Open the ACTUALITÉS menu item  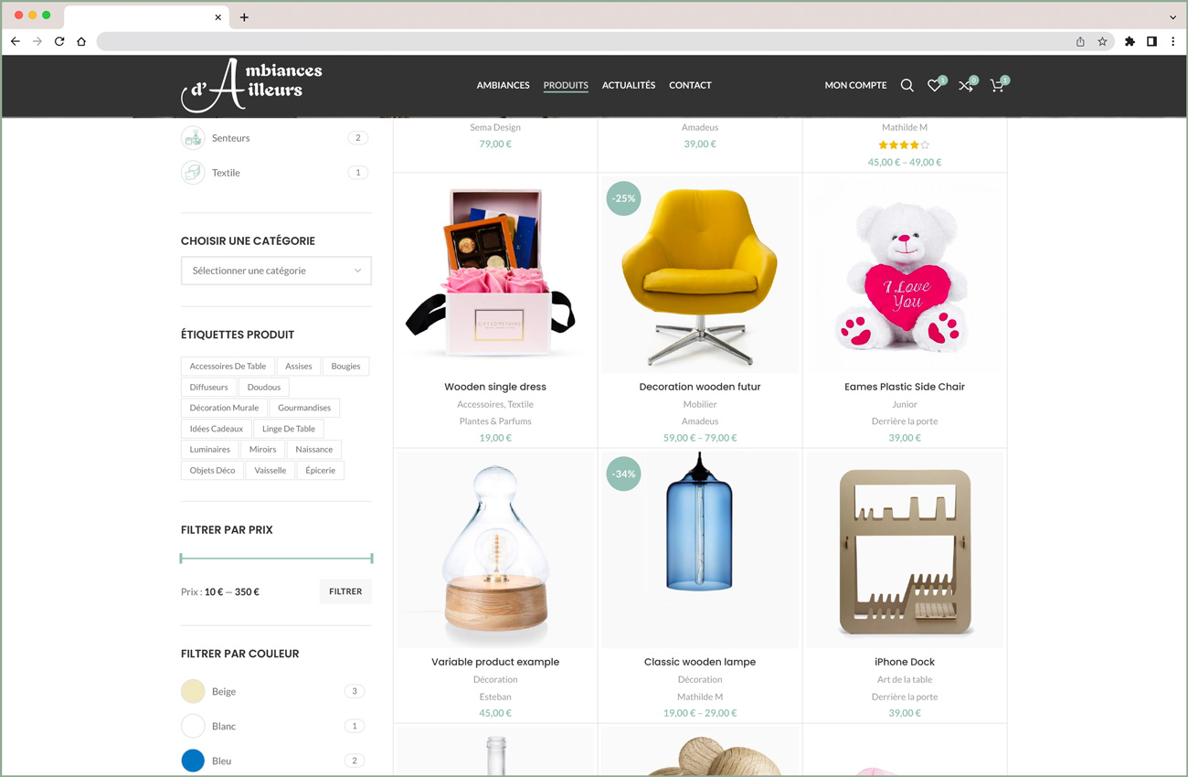click(629, 85)
